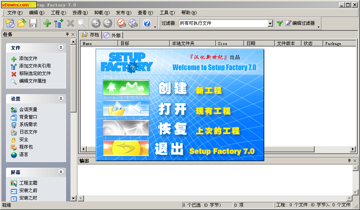Open the 帮助(H) menu
The image size is (360, 210).
click(189, 13)
